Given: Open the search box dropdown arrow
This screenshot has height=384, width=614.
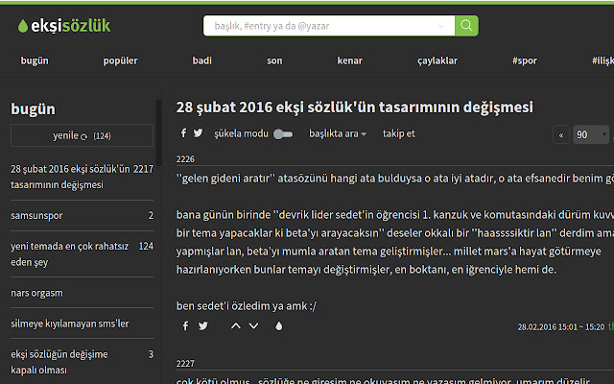Looking at the screenshot, I should (x=441, y=26).
